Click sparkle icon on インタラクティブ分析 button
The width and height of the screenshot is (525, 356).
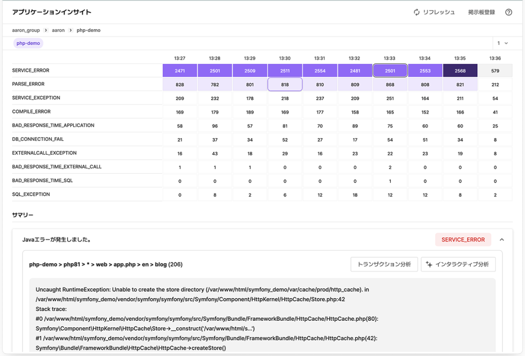click(x=429, y=264)
